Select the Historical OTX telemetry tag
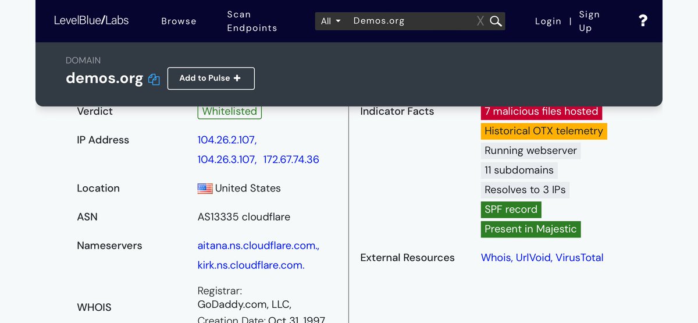Screen dimensions: 698x323 pyautogui.click(x=543, y=131)
